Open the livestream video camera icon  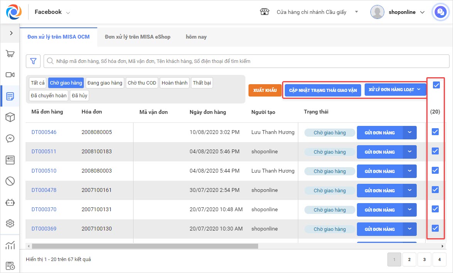point(10,75)
